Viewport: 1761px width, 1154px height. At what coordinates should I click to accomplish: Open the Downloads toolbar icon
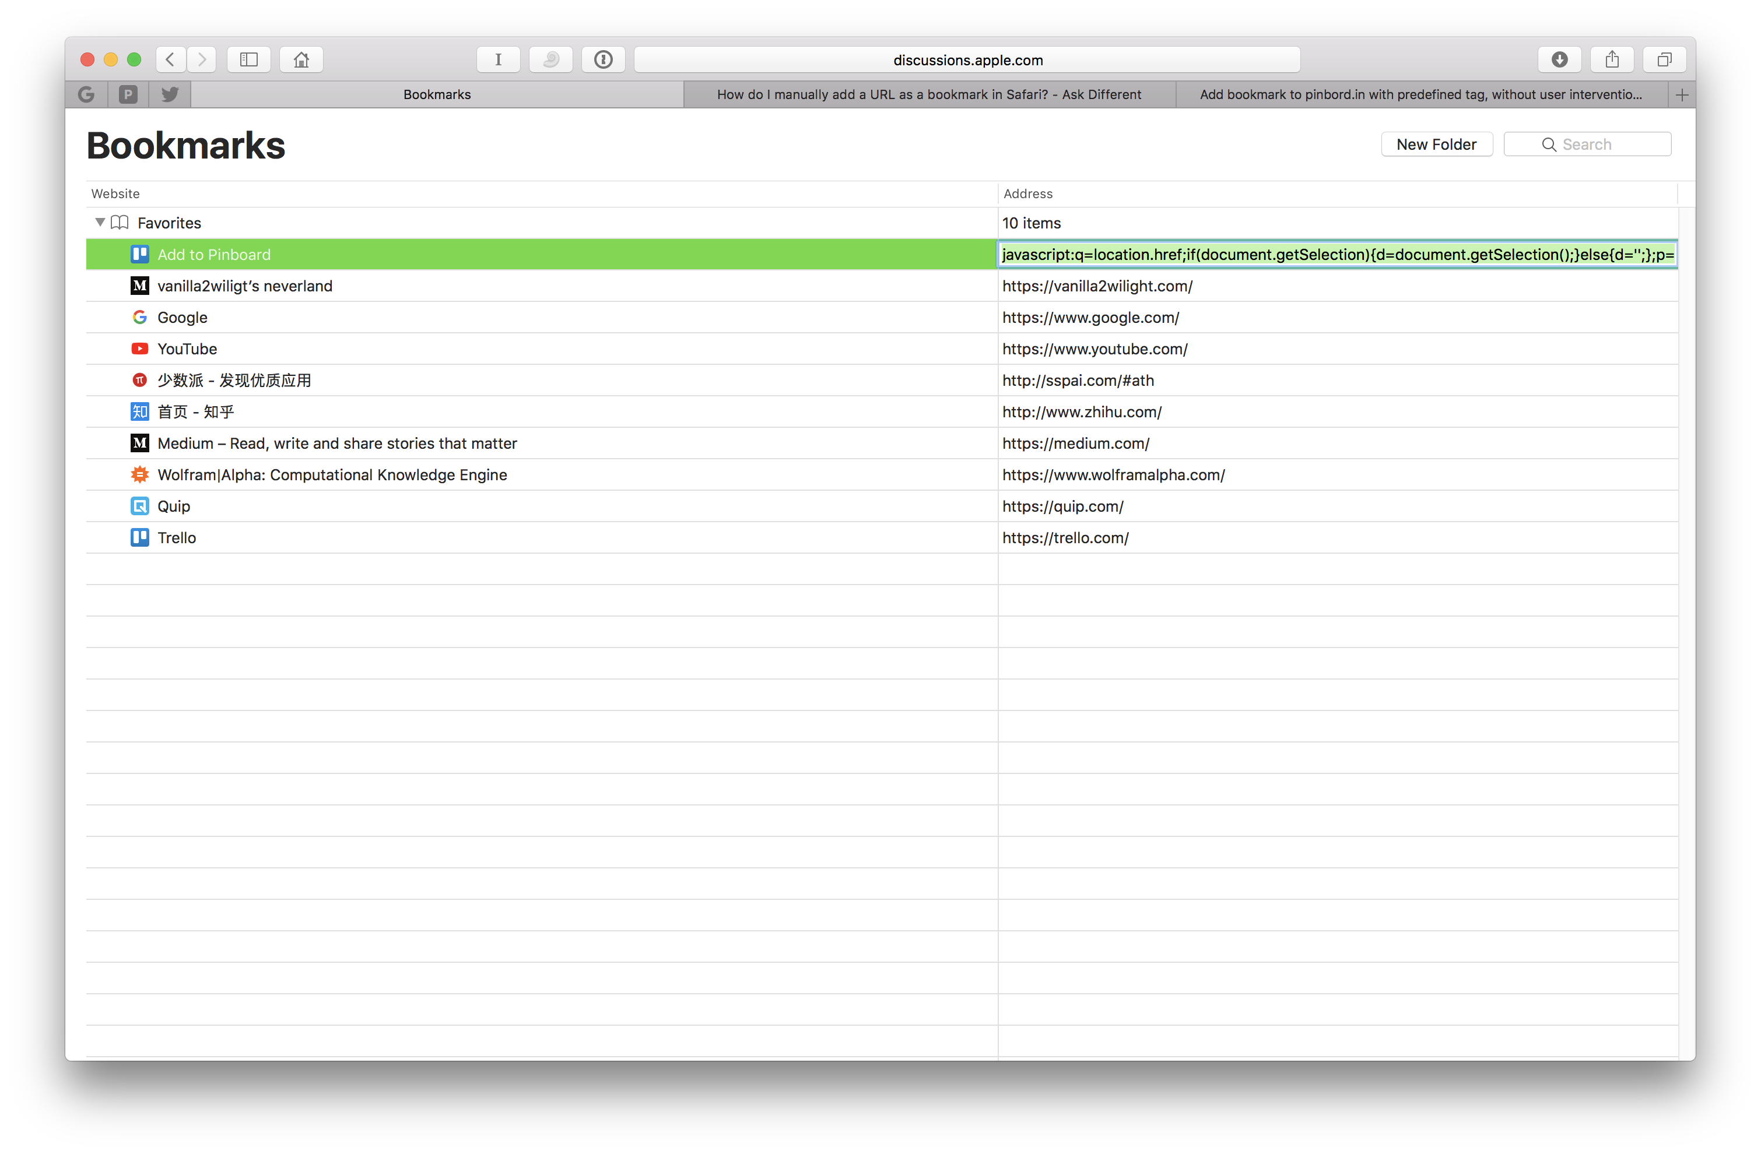tap(1559, 59)
